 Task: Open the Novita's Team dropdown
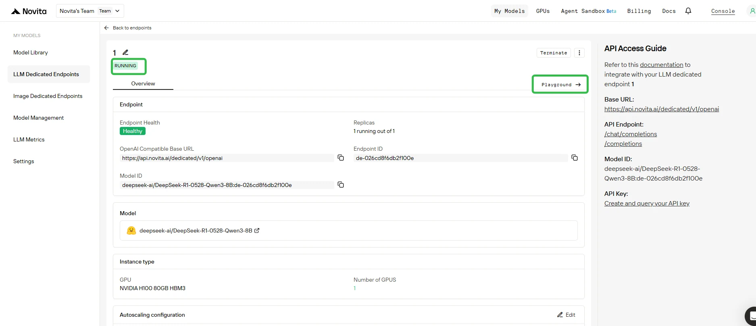click(x=90, y=11)
